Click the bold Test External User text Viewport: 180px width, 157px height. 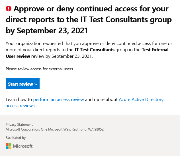155,50
